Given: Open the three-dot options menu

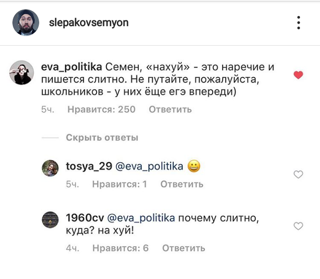Looking at the screenshot, I should [298, 22].
